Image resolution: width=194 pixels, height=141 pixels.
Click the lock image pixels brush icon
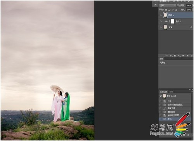(x=170, y=10)
